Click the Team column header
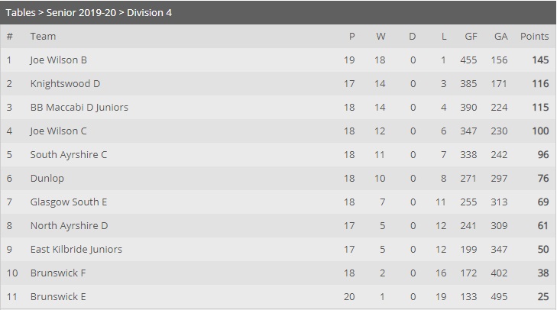Viewport: 557px width, 310px height. tap(43, 36)
